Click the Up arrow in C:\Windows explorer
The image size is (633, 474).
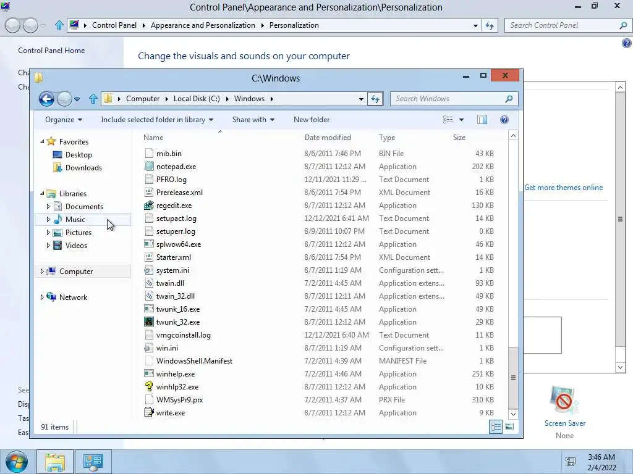[x=93, y=99]
